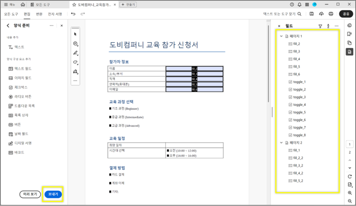356x206 pixels.
Task: Select the lasso draw tool
Action: (x=75, y=62)
